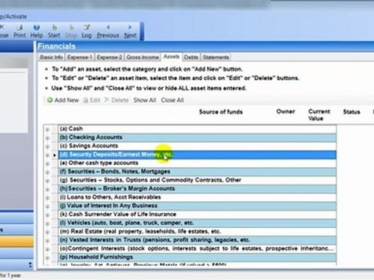374x280 pixels.
Task: Switch to the Statements tab
Action: coord(216,57)
